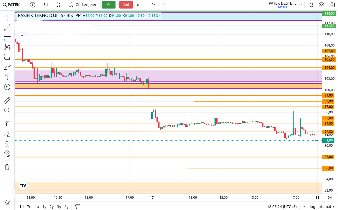338x210 pixels.
Task: Undo the last chart action
Action: 153,5
